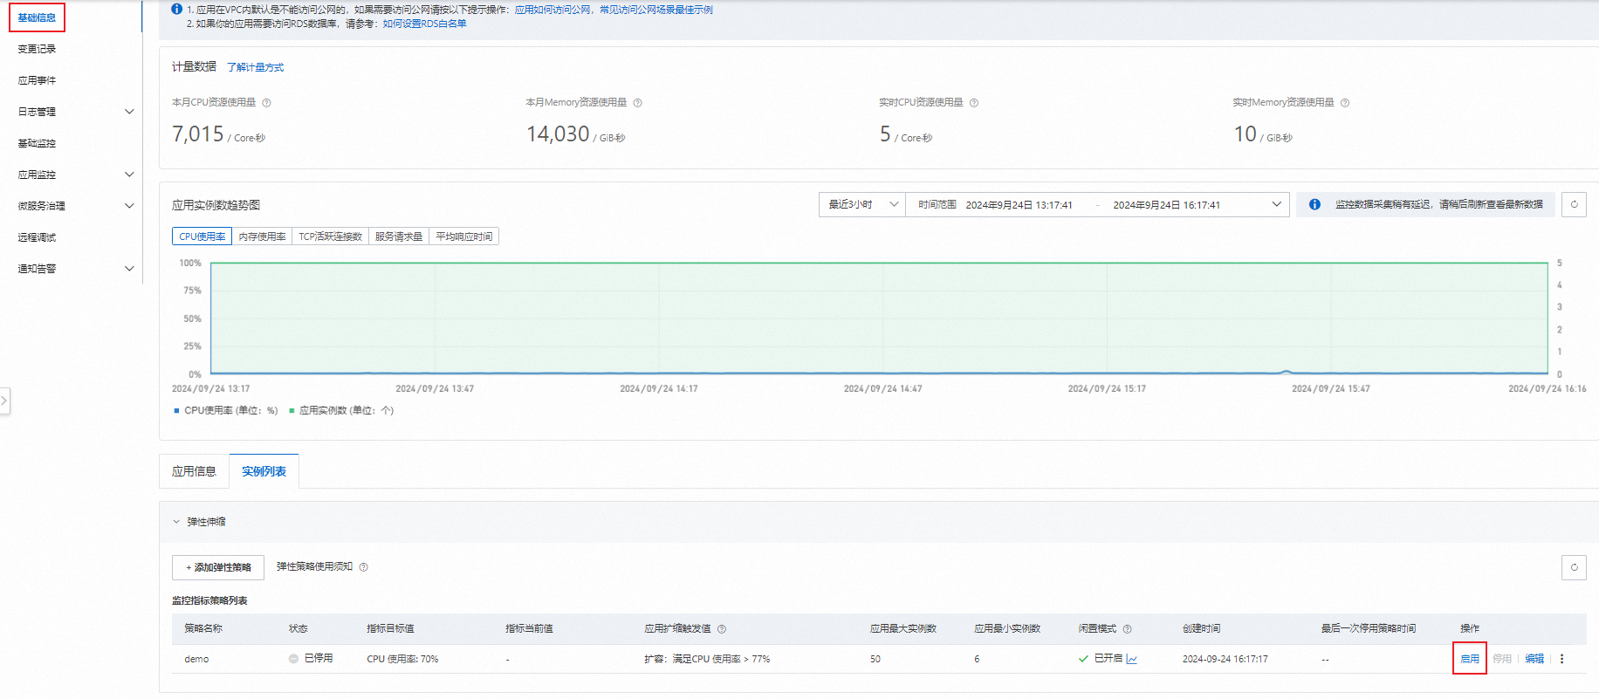This screenshot has height=699, width=1599.
Task: Open the time range picker dropdown arrow
Action: (1276, 204)
